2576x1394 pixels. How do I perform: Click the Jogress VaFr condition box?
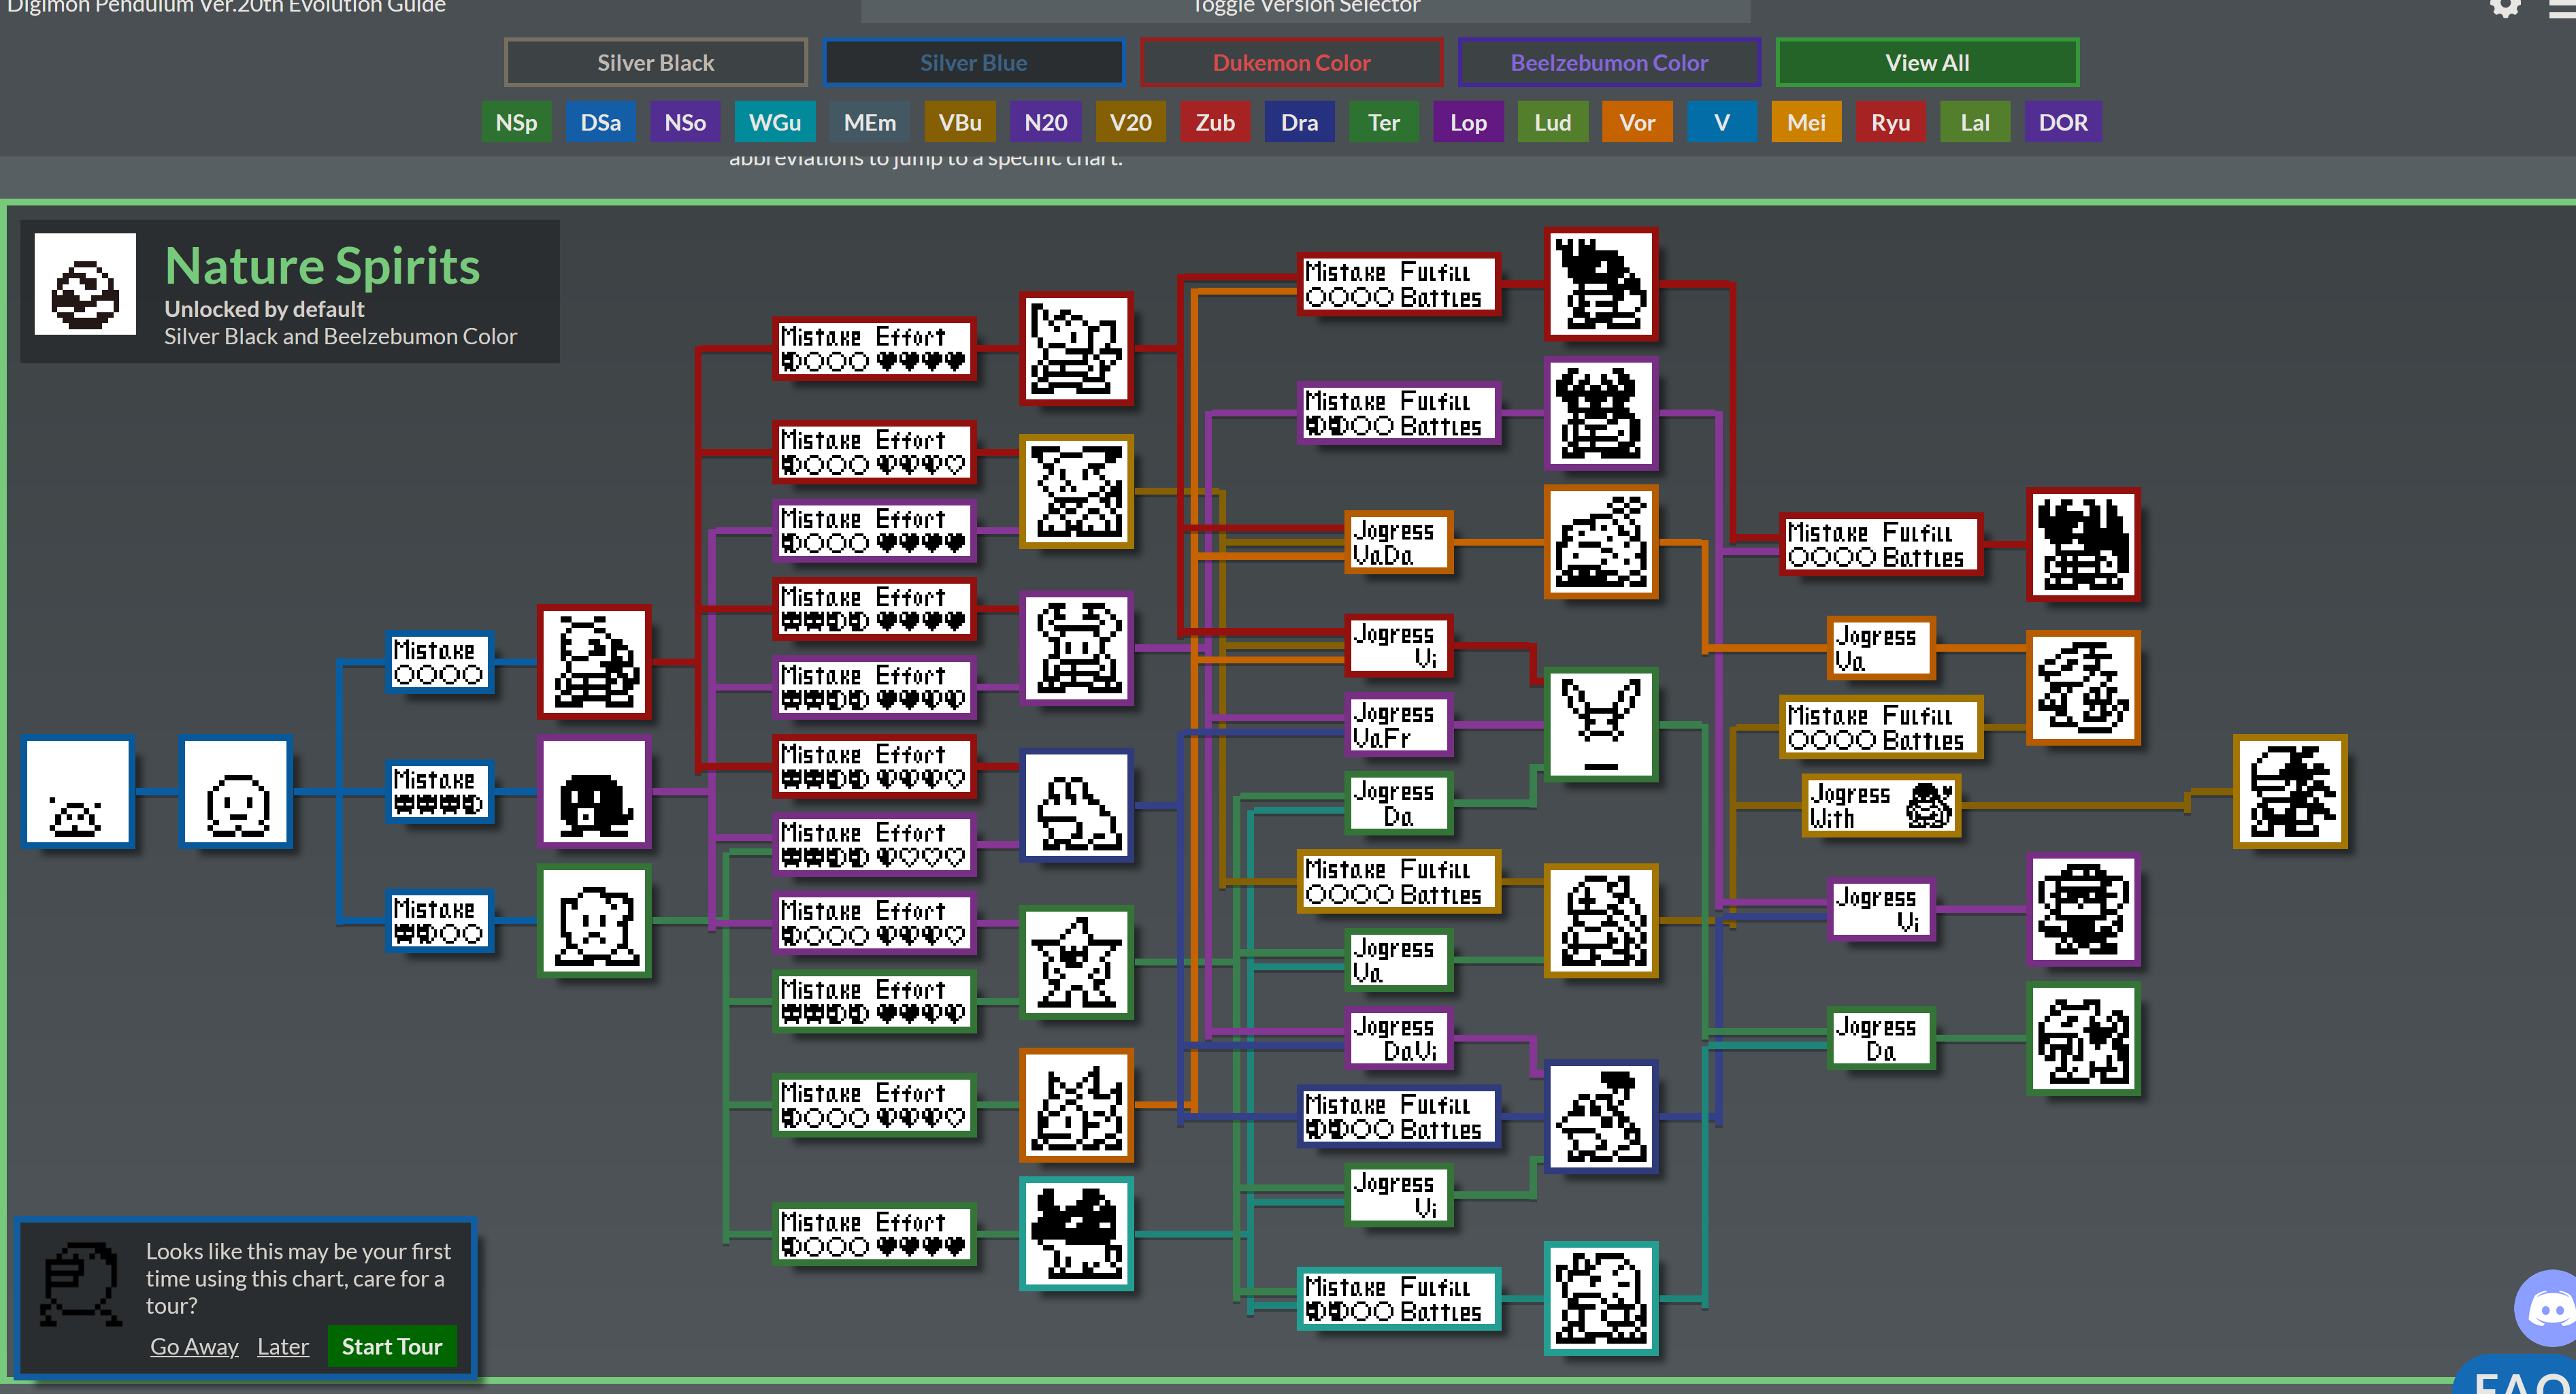point(1399,725)
